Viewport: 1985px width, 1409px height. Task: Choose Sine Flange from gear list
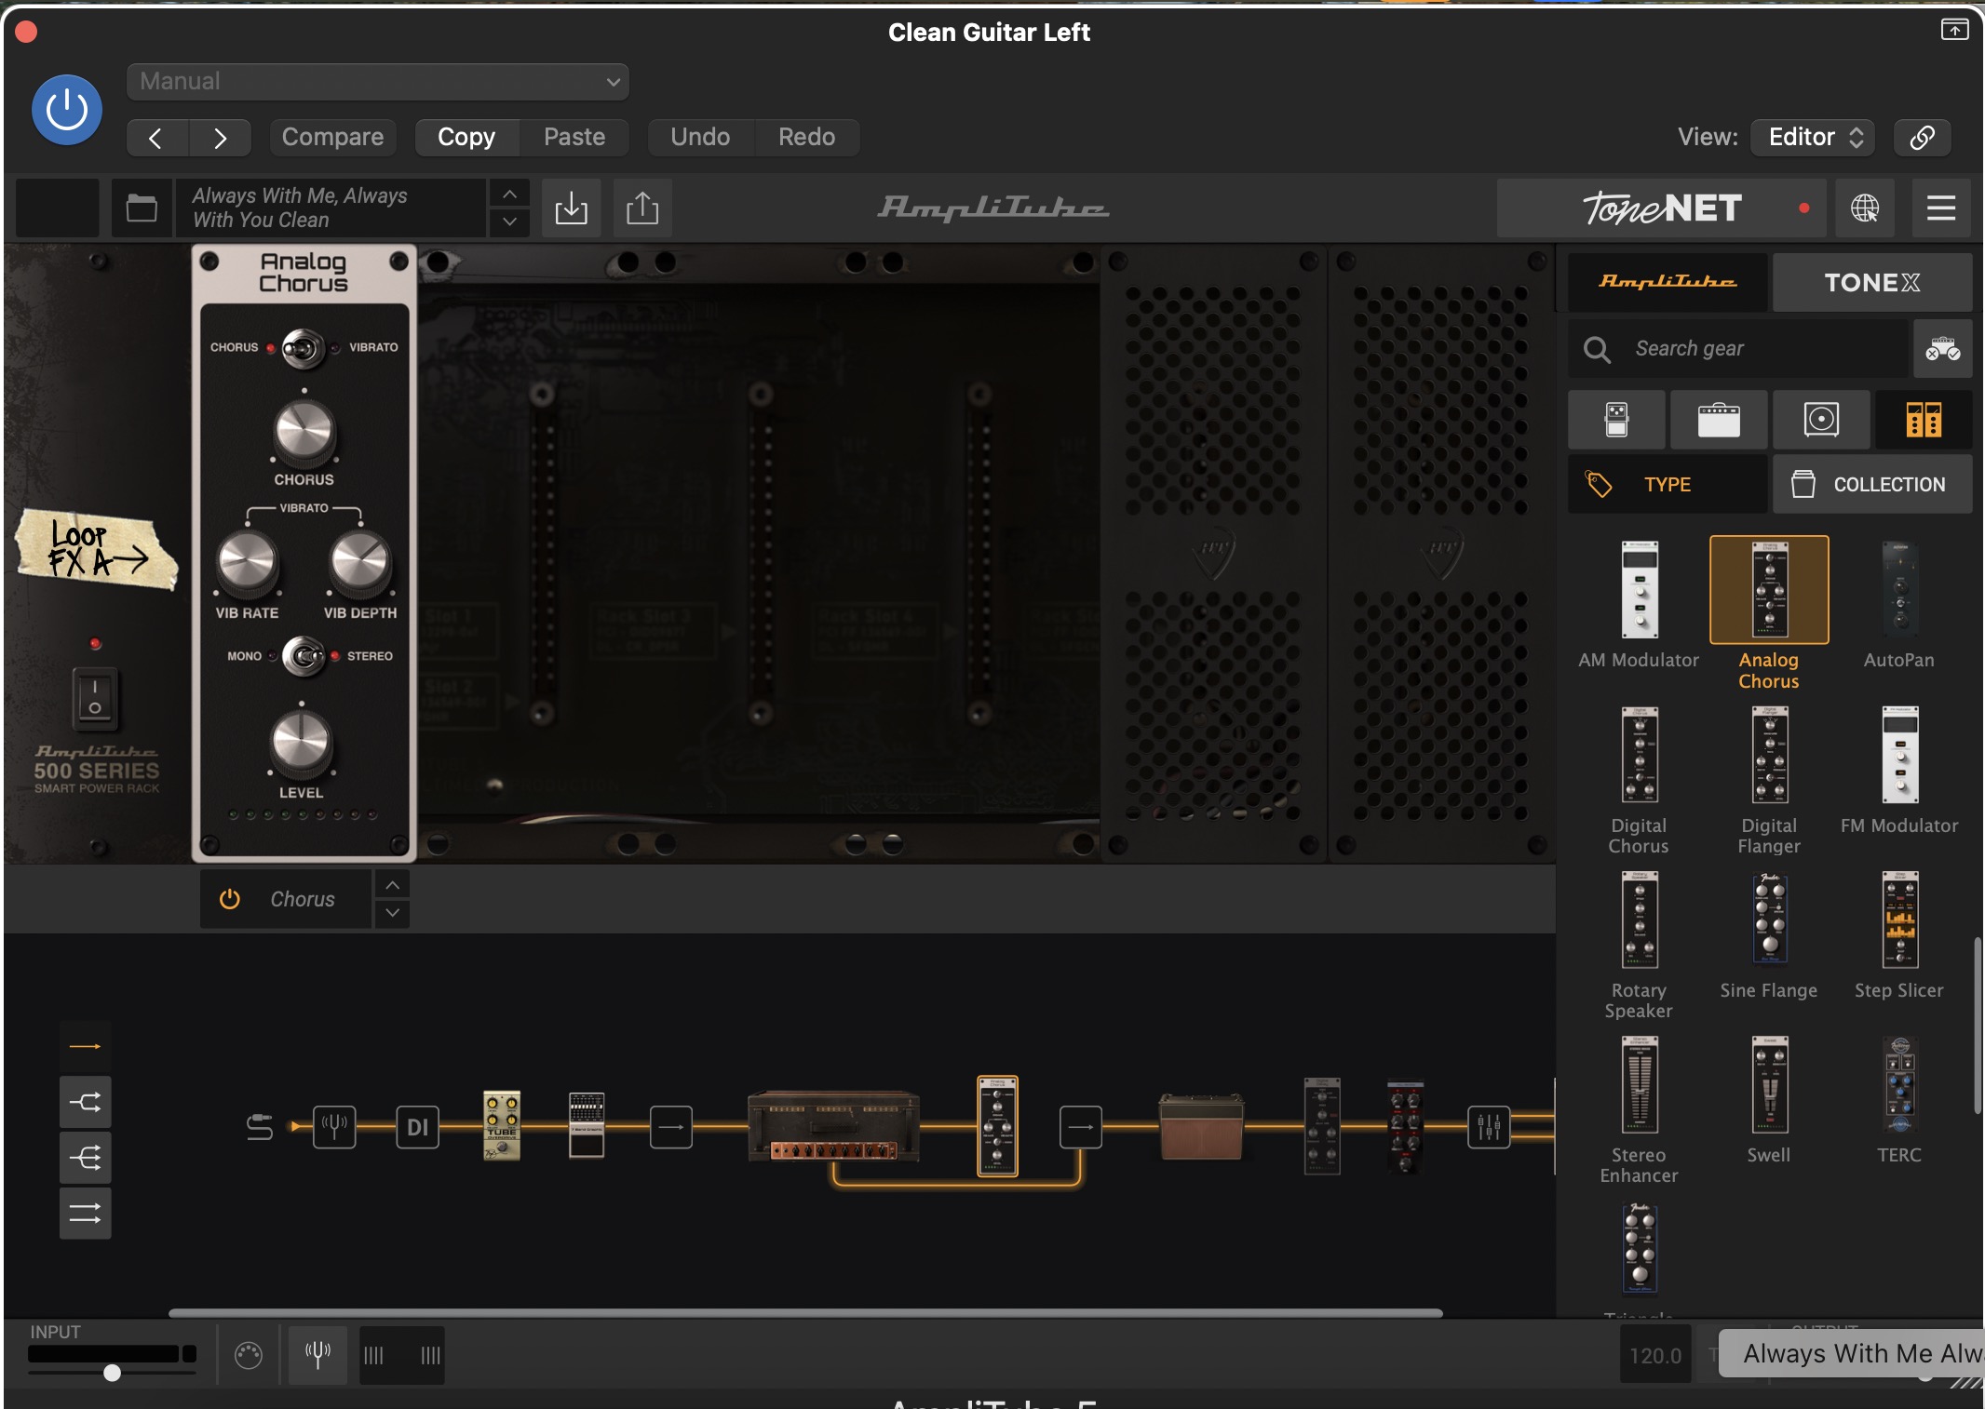click(x=1769, y=935)
